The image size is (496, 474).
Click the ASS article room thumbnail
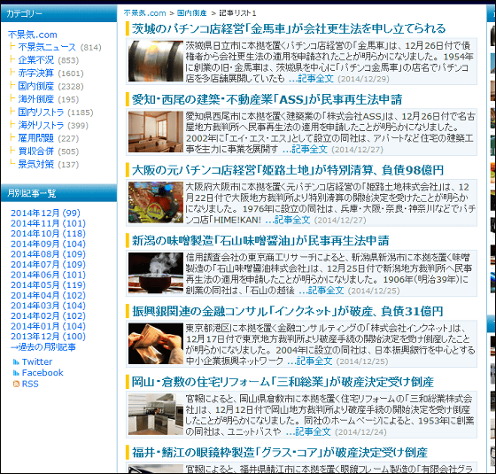coord(156,132)
